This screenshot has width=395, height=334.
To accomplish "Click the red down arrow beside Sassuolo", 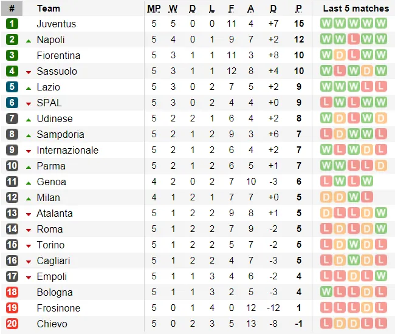I will [x=29, y=72].
